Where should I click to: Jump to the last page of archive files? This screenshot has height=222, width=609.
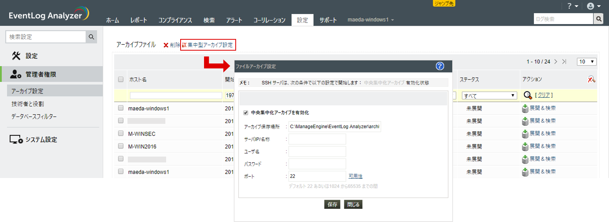tap(564, 62)
